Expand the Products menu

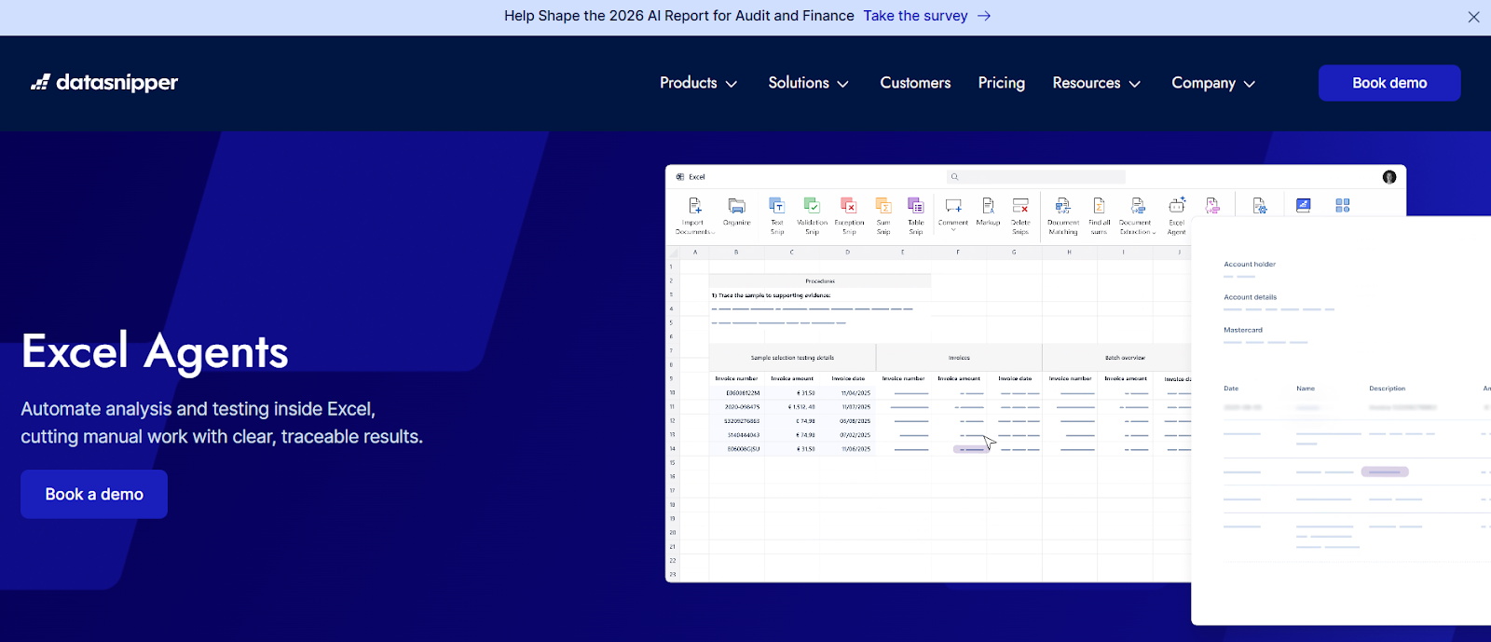click(698, 83)
